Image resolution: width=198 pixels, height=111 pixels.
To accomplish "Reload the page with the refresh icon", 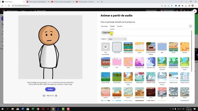I will (x=9, y=6).
